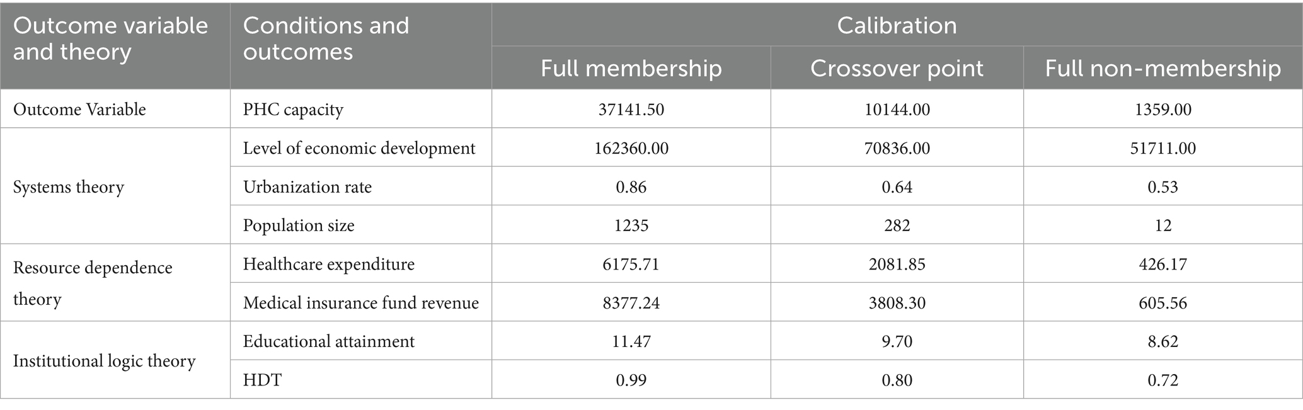
Task: Select the value 37141.50
Action: [631, 110]
